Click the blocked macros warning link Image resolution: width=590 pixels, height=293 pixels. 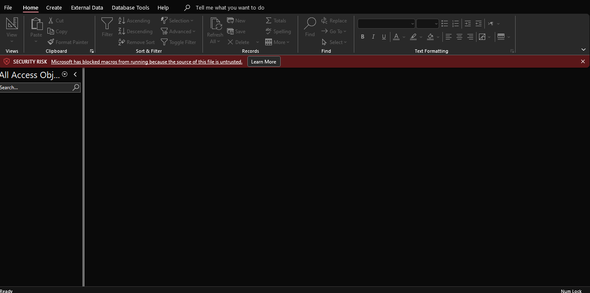pyautogui.click(x=147, y=61)
